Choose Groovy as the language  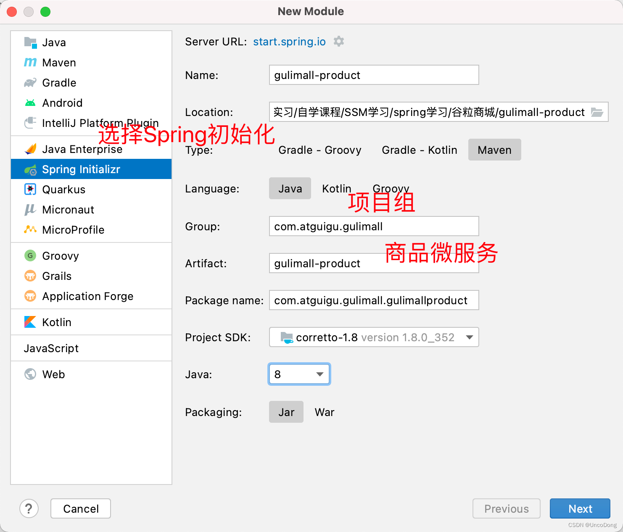click(x=391, y=189)
